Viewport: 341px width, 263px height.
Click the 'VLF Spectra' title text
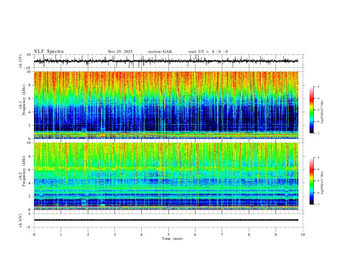(49, 52)
